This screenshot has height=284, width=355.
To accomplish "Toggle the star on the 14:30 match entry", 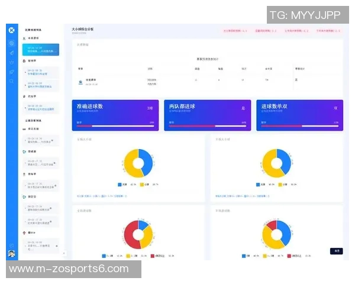I will (52, 140).
